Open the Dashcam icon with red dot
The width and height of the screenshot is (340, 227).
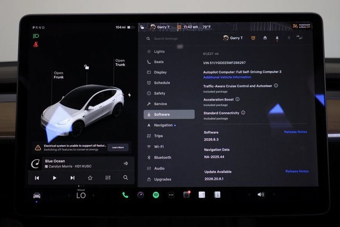186,195
